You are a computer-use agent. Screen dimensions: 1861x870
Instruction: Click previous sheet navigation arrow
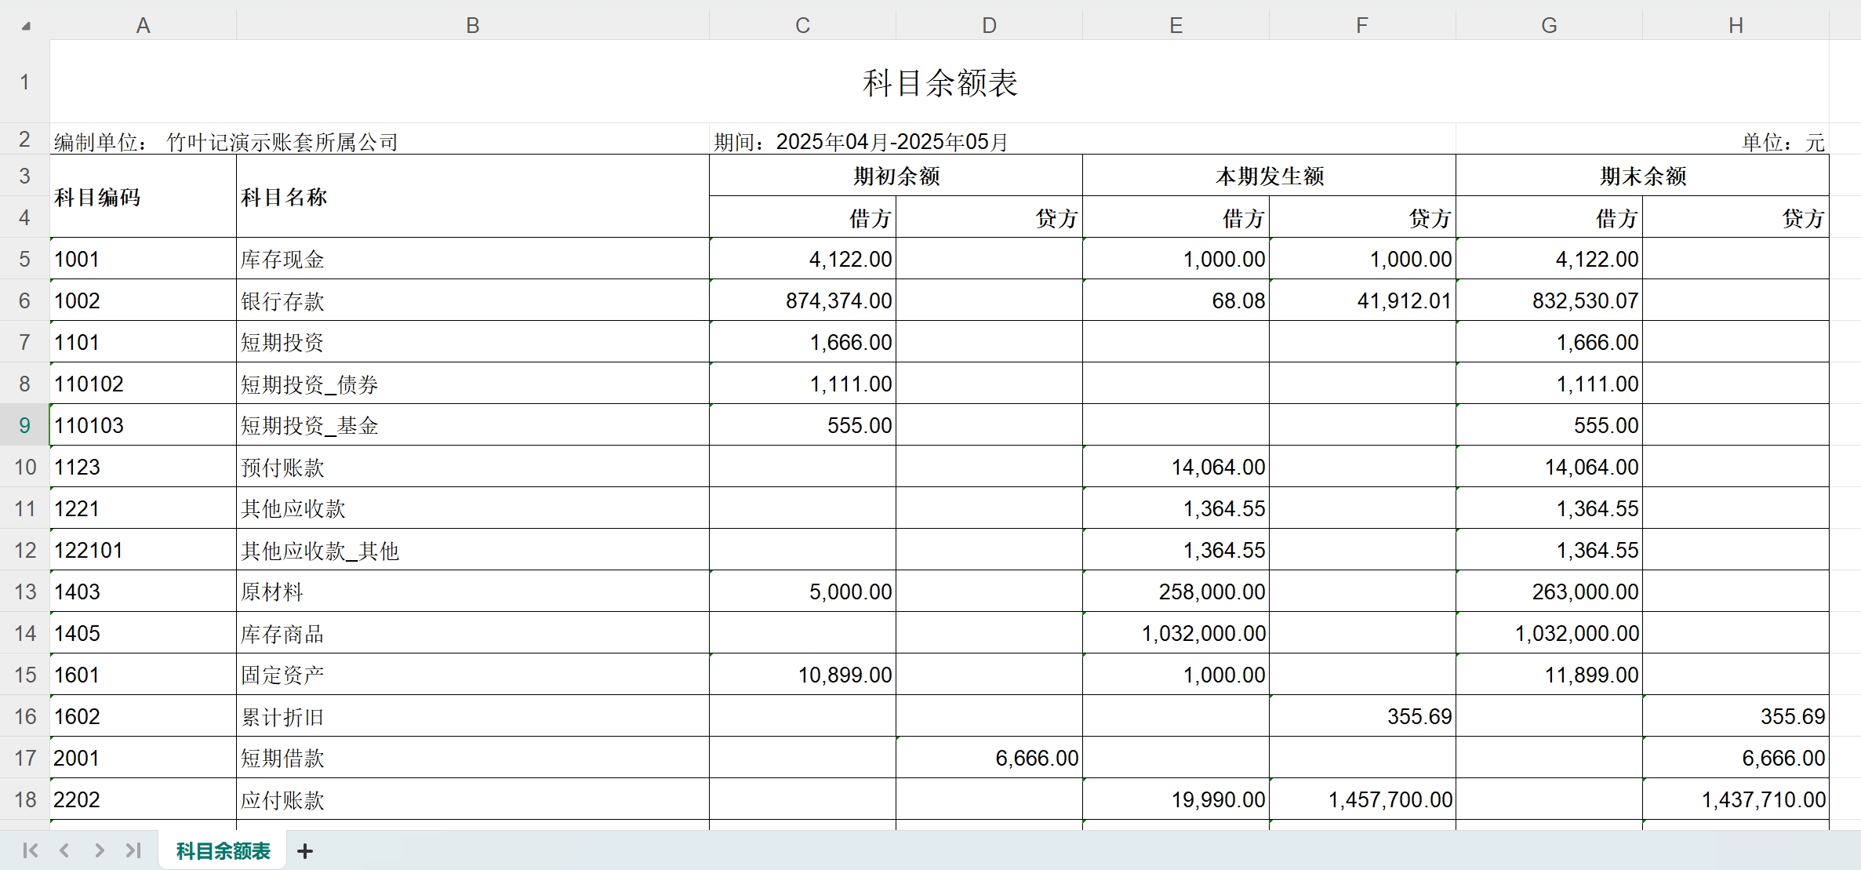click(x=65, y=850)
